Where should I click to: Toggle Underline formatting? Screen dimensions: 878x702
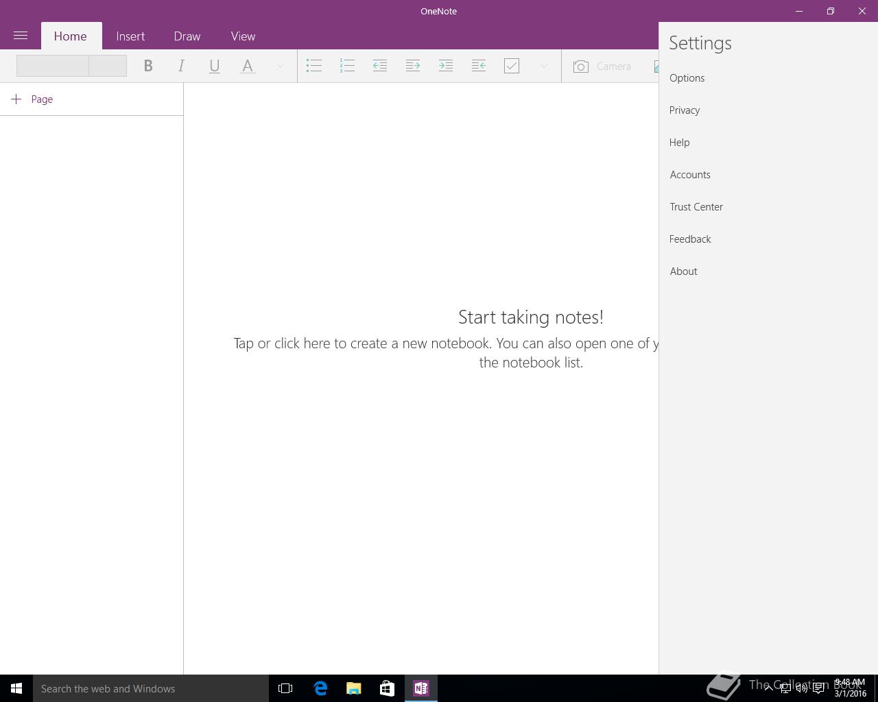[x=214, y=66]
